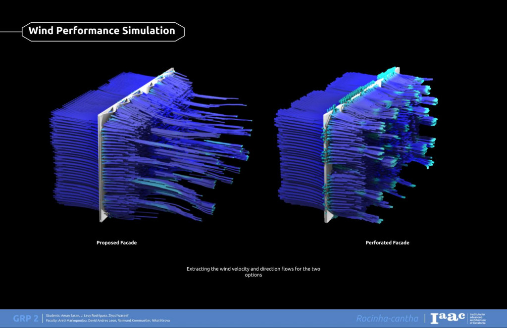The image size is (507, 328).
Task: Click the GRP 2 label in footer
Action: tap(26, 319)
